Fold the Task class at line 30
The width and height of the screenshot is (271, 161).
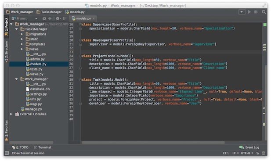coord(80,80)
